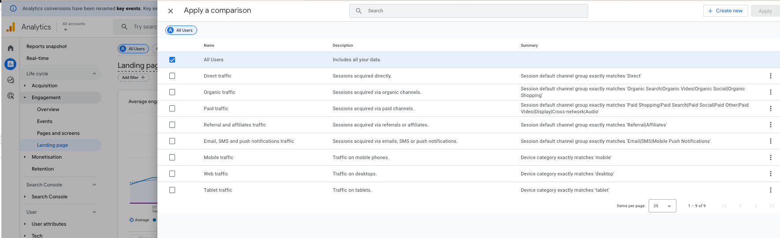The width and height of the screenshot is (780, 238).
Task: Open more options for Direct traffic row
Action: pyautogui.click(x=770, y=76)
